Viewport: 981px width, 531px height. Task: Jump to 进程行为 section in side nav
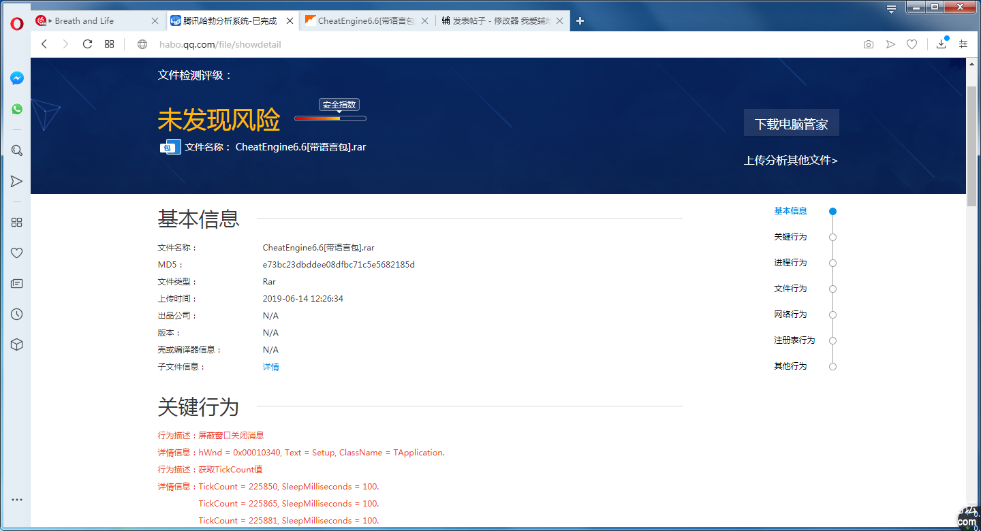click(790, 263)
